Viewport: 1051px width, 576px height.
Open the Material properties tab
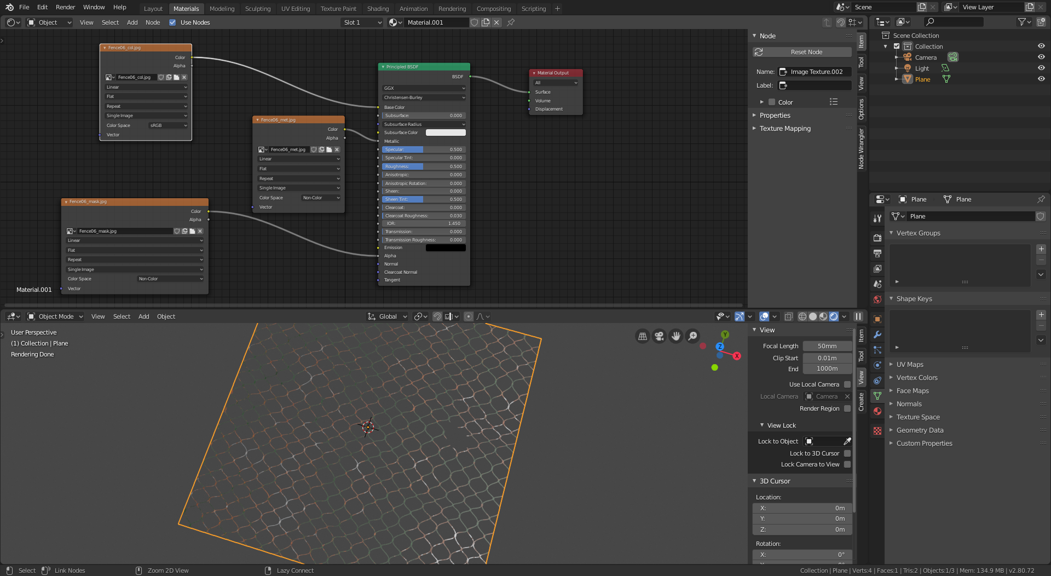coord(877,411)
